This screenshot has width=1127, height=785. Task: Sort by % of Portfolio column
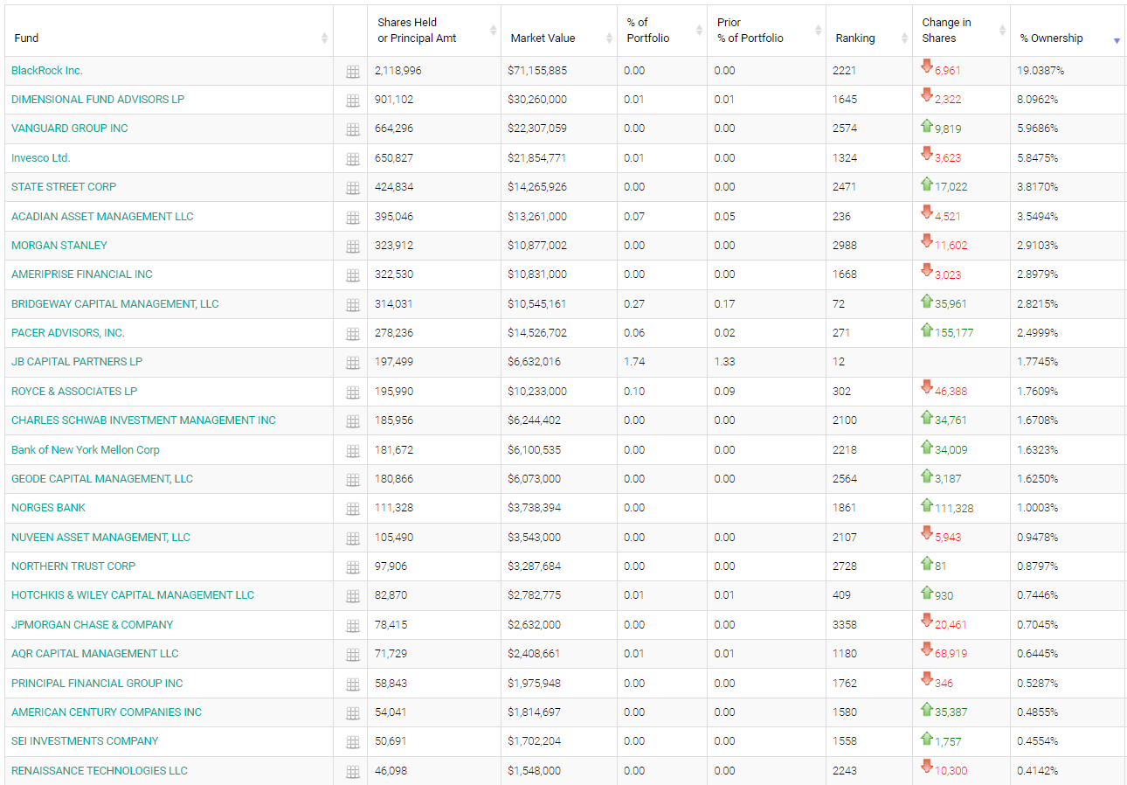click(x=661, y=31)
